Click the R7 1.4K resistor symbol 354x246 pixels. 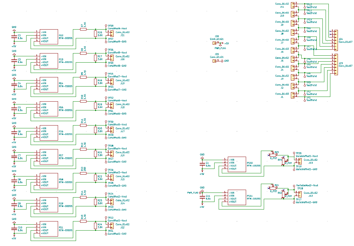83,29
